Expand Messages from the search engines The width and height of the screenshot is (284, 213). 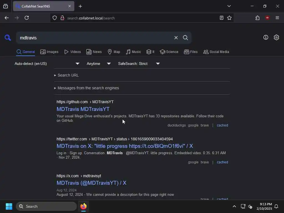point(87,88)
